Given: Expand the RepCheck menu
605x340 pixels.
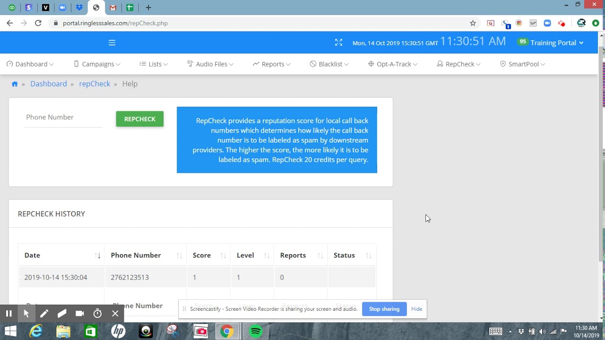Looking at the screenshot, I should [x=459, y=64].
